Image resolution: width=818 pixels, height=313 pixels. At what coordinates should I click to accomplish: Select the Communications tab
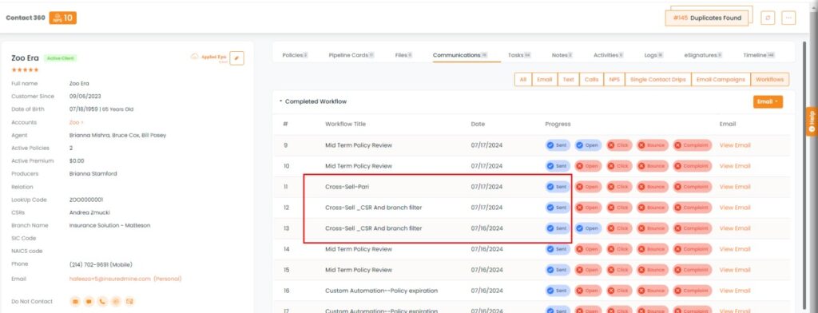[460, 55]
